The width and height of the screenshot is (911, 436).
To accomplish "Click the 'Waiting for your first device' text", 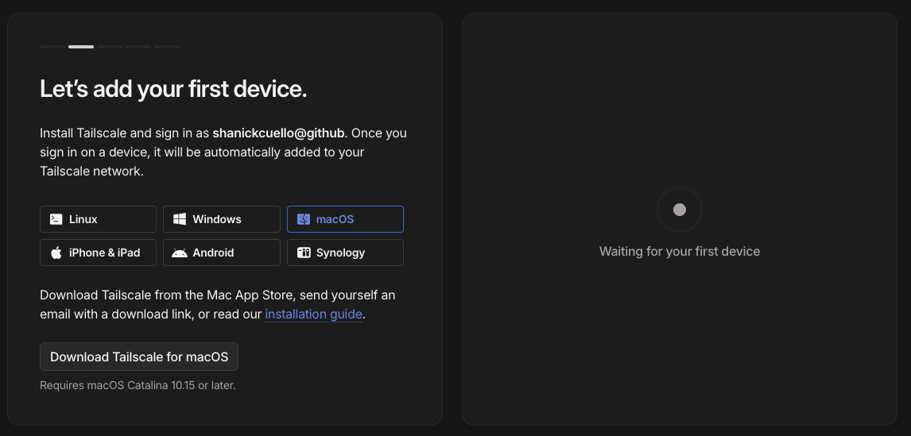I will [679, 252].
